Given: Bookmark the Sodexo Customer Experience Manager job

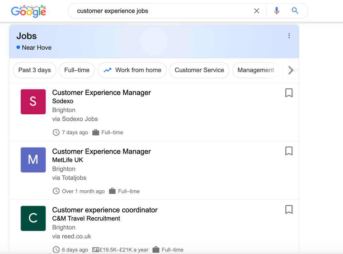Looking at the screenshot, I should [289, 93].
